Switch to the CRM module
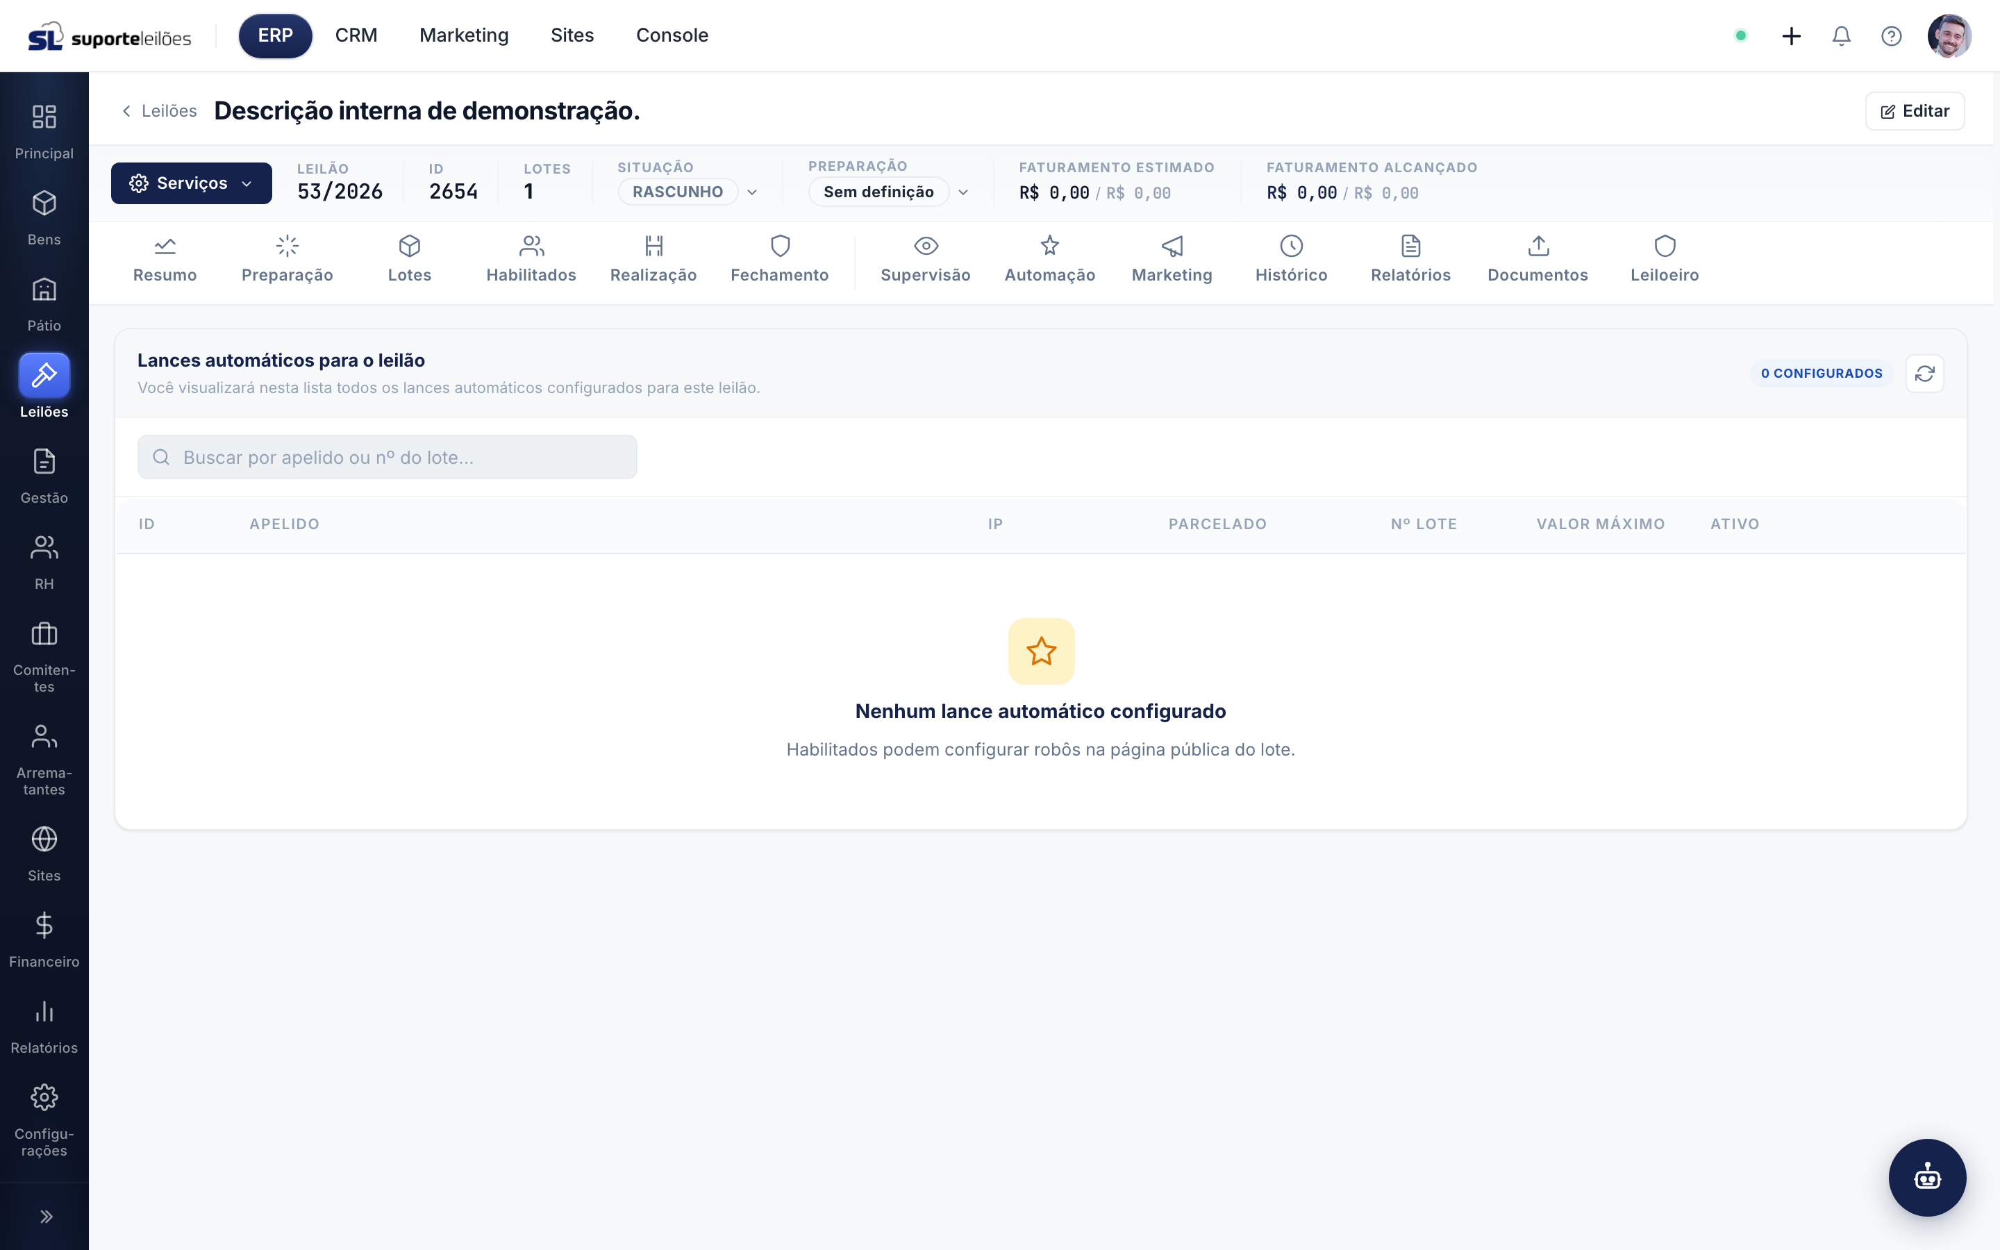 click(356, 35)
